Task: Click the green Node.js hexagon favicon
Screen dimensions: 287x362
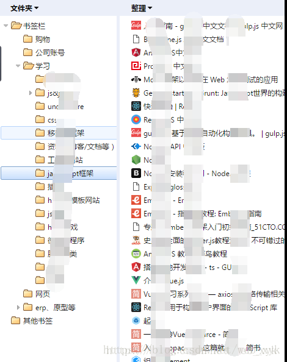Action: 136,160
